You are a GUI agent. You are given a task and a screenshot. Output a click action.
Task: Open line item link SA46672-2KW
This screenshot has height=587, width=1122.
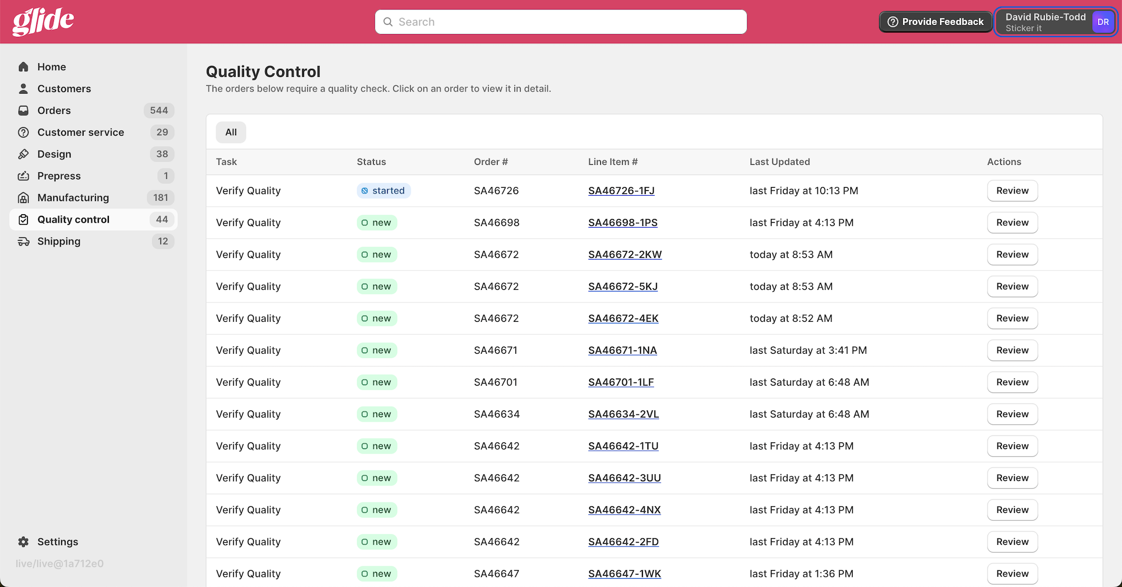click(x=625, y=255)
